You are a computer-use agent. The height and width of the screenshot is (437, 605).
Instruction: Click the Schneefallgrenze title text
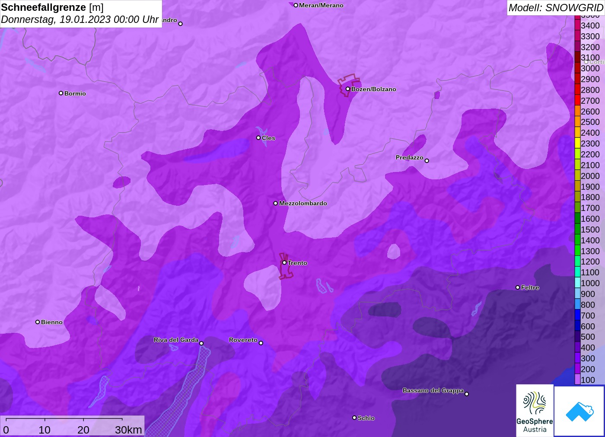pos(43,7)
